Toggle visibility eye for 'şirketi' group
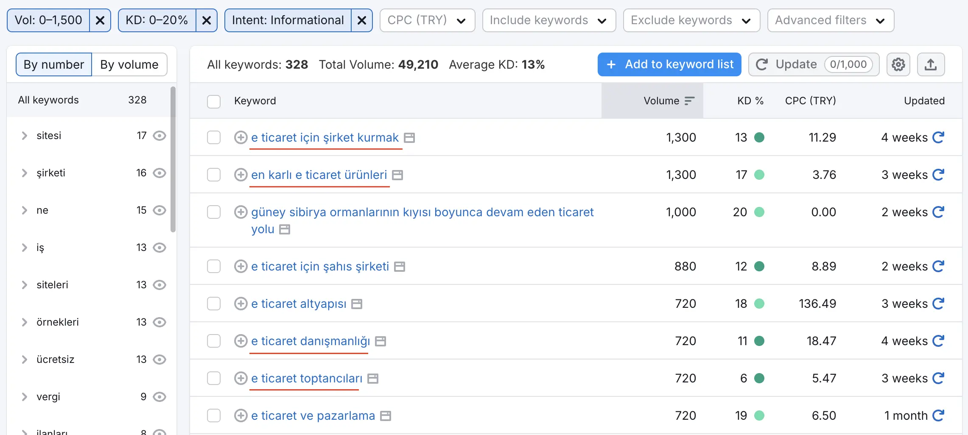 click(x=159, y=173)
